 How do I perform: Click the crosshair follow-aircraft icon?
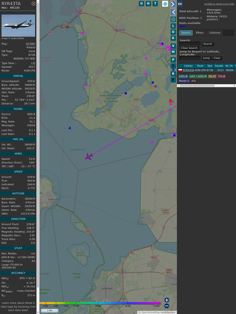[x=173, y=19]
